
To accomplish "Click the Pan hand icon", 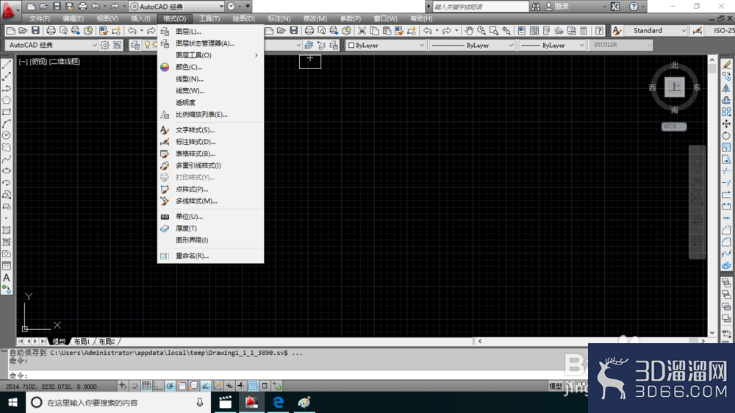I will click(x=469, y=30).
